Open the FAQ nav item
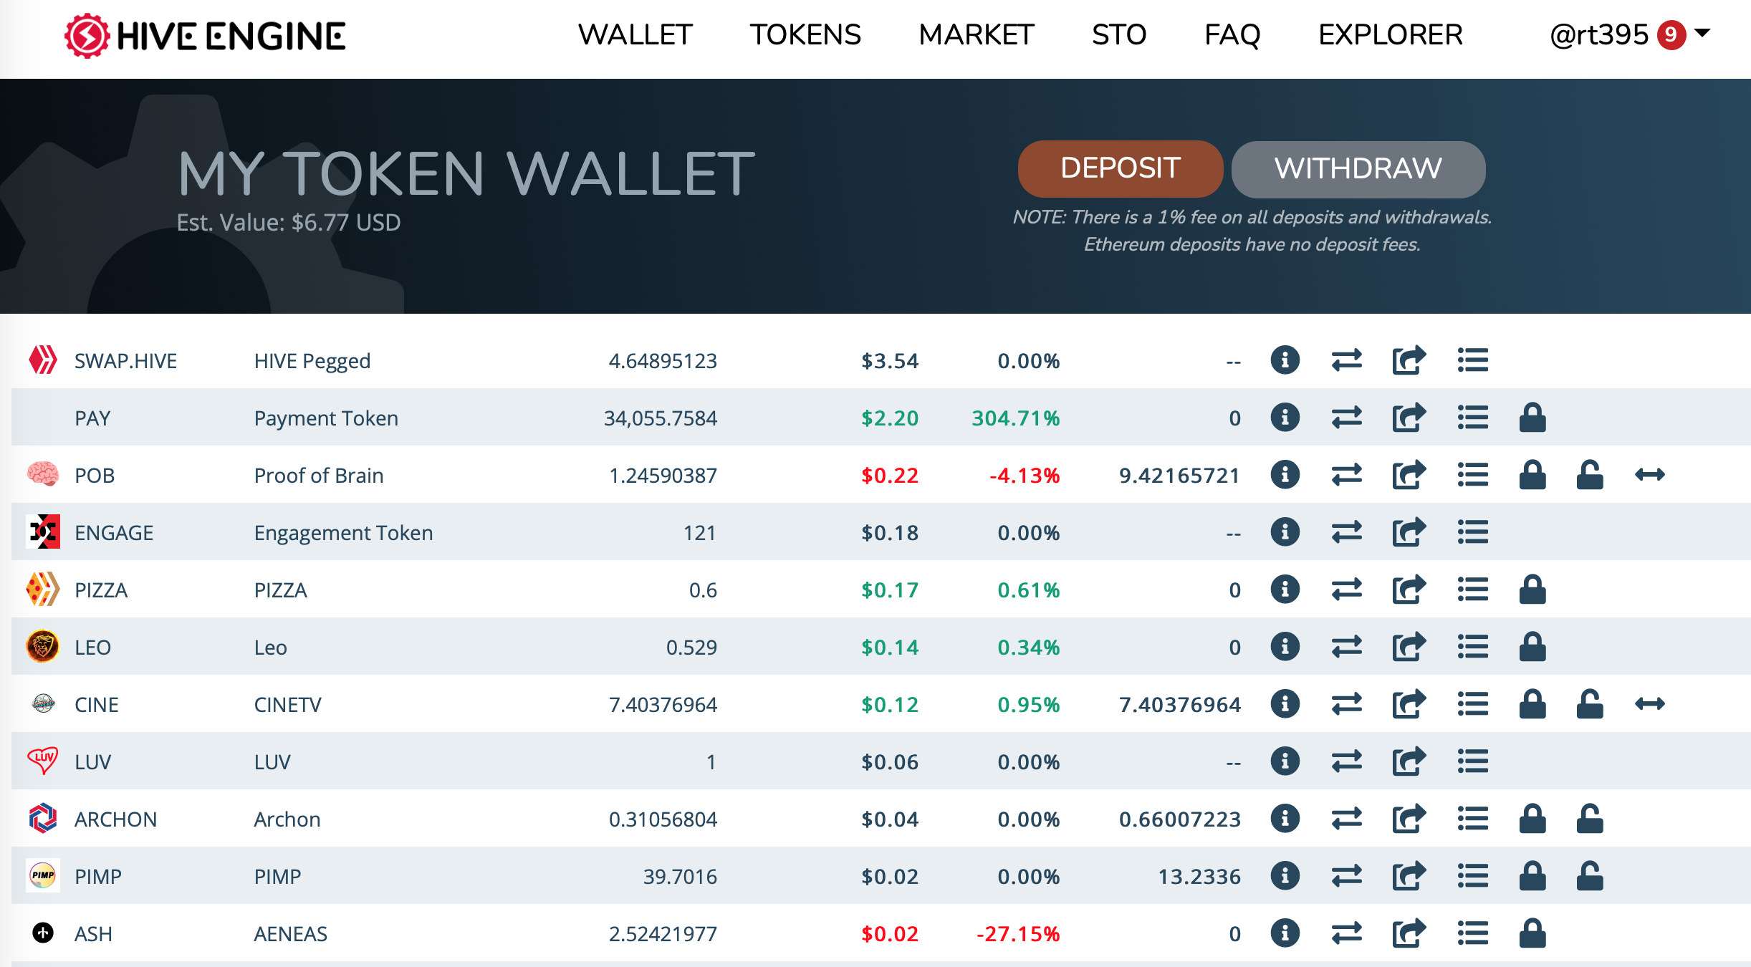This screenshot has width=1751, height=967. pos(1232,34)
